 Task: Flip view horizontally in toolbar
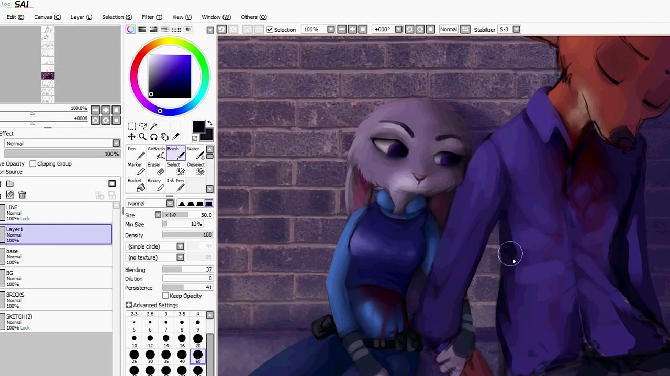(x=465, y=29)
